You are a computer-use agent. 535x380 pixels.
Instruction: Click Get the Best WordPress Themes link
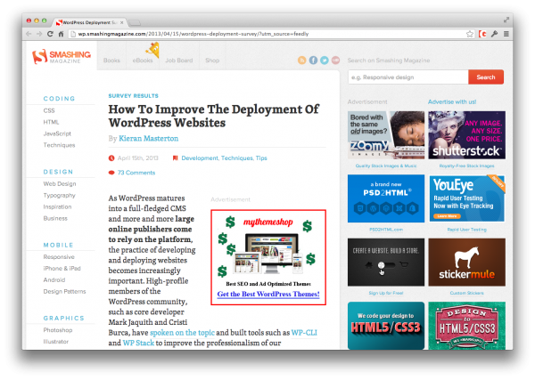coord(268,294)
